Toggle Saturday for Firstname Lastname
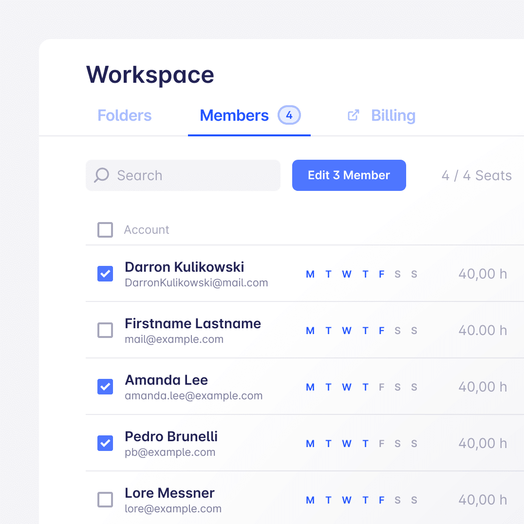The width and height of the screenshot is (524, 524). point(397,331)
